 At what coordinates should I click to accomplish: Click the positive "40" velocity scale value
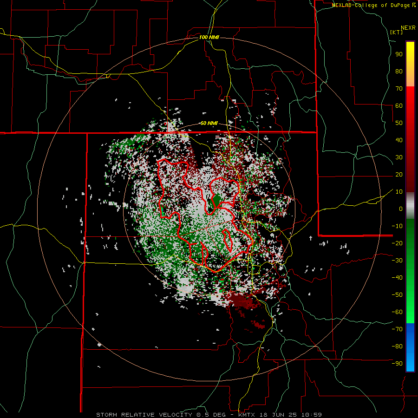(x=399, y=140)
